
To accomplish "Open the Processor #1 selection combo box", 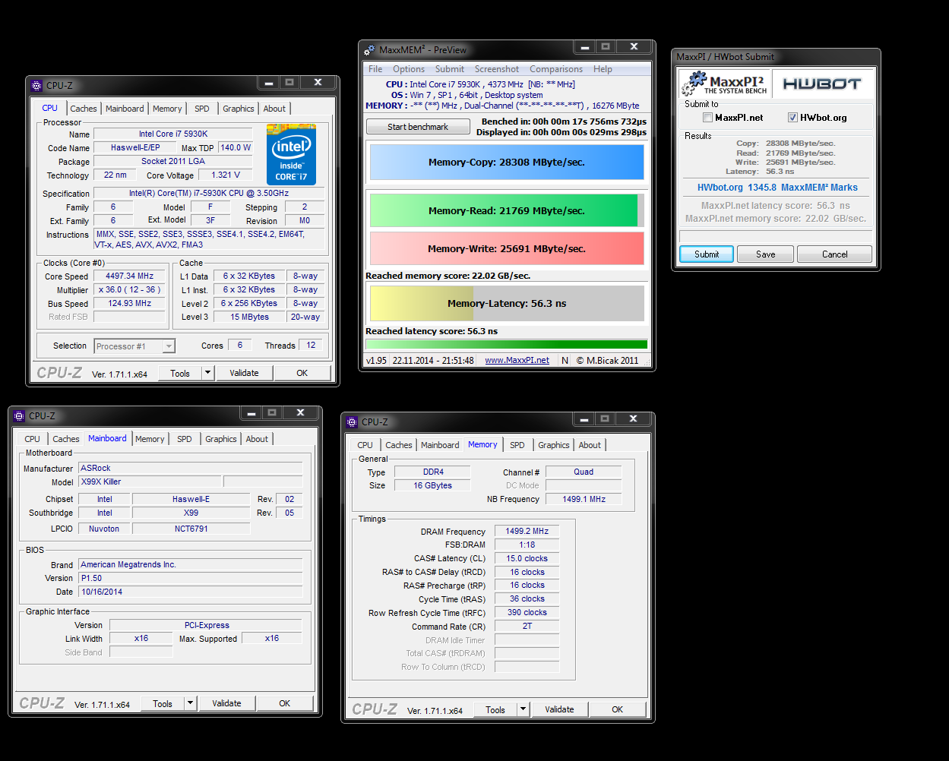I will point(134,346).
